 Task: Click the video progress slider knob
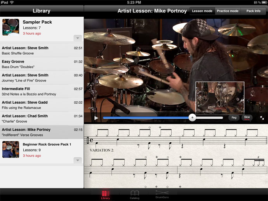point(192,118)
